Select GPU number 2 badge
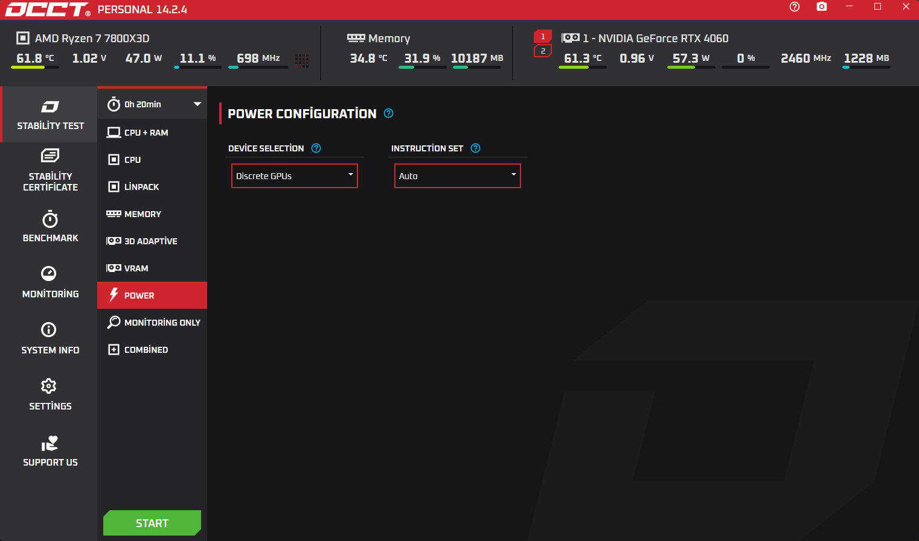 tap(543, 51)
